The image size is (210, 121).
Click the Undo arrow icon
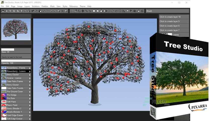coord(51,11)
